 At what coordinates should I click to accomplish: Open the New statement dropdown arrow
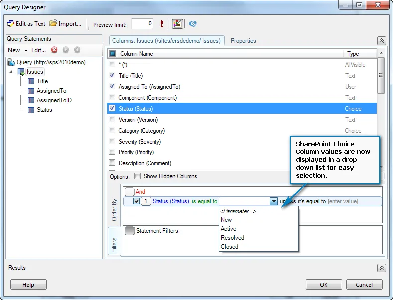tap(26, 50)
